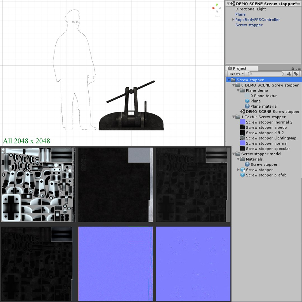
Task: Open the Create dropdown in Project panel
Action: pyautogui.click(x=236, y=74)
